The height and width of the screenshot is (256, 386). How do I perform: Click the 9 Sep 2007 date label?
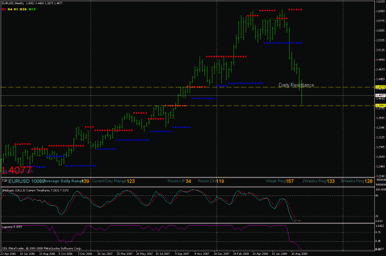point(182,254)
